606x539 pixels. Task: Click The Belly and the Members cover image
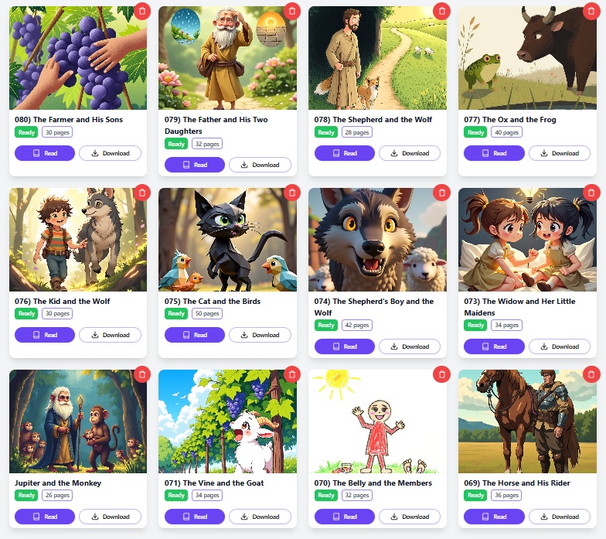377,421
